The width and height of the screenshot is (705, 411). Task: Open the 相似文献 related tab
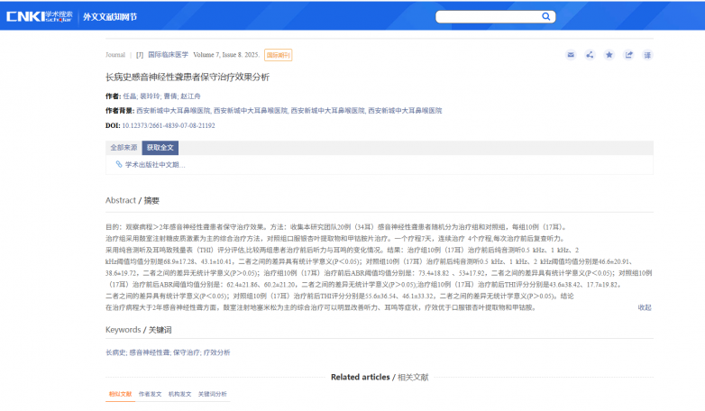(x=120, y=394)
